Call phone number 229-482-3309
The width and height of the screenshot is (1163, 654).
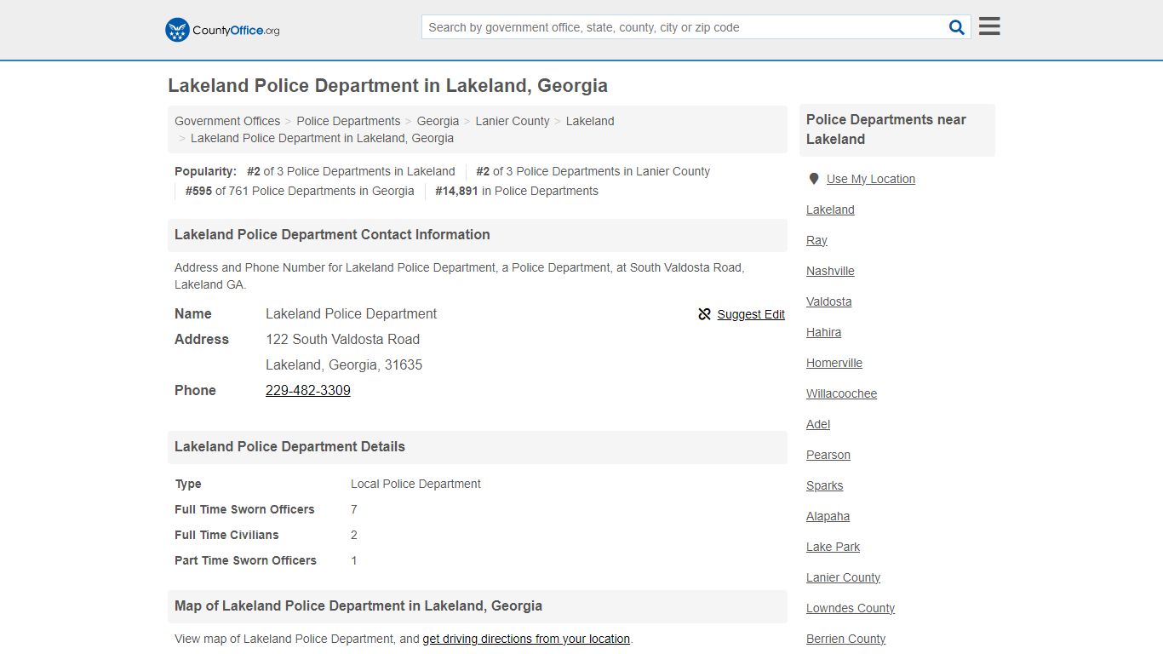pos(308,390)
